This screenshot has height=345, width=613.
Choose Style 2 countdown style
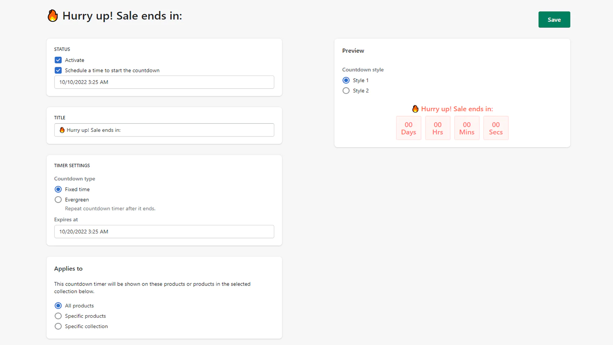(346, 91)
